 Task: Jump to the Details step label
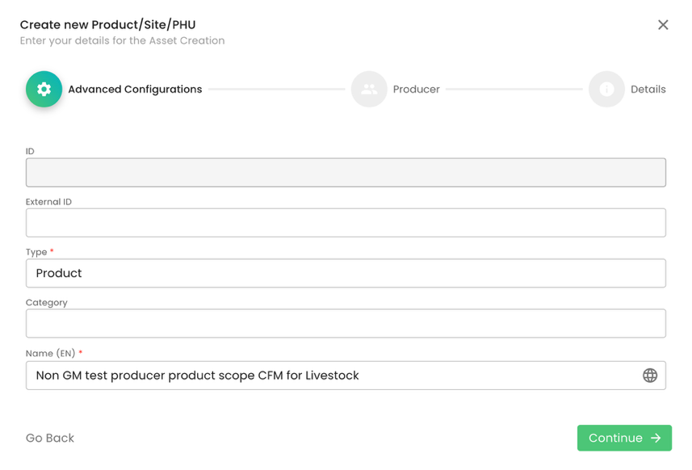(648, 90)
